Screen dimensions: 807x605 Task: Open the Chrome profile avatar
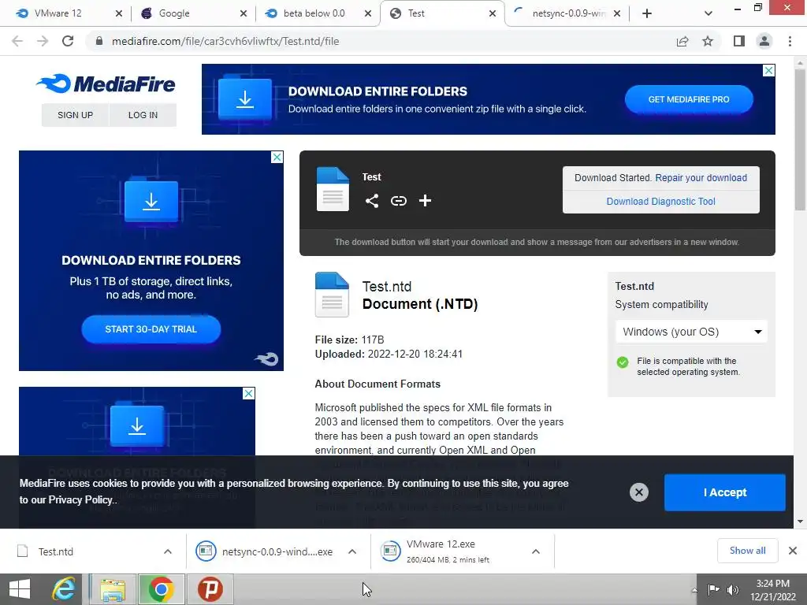tap(764, 41)
